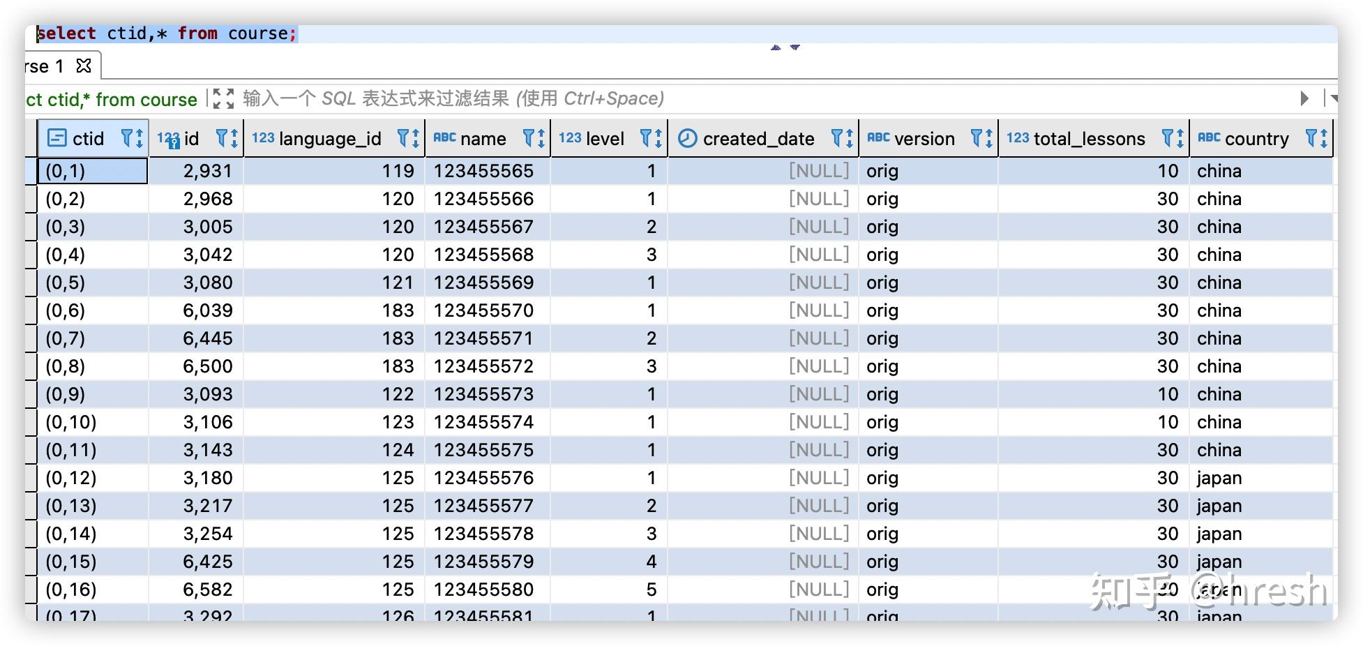
Task: Select the id cell '6,445'
Action: tap(196, 338)
